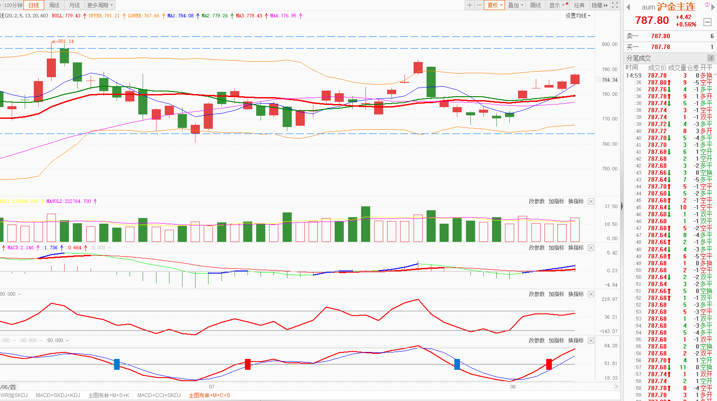Image resolution: width=717 pixels, height=401 pixels.
Task: Open detailed tick list via 详 icon
Action: pos(710,58)
